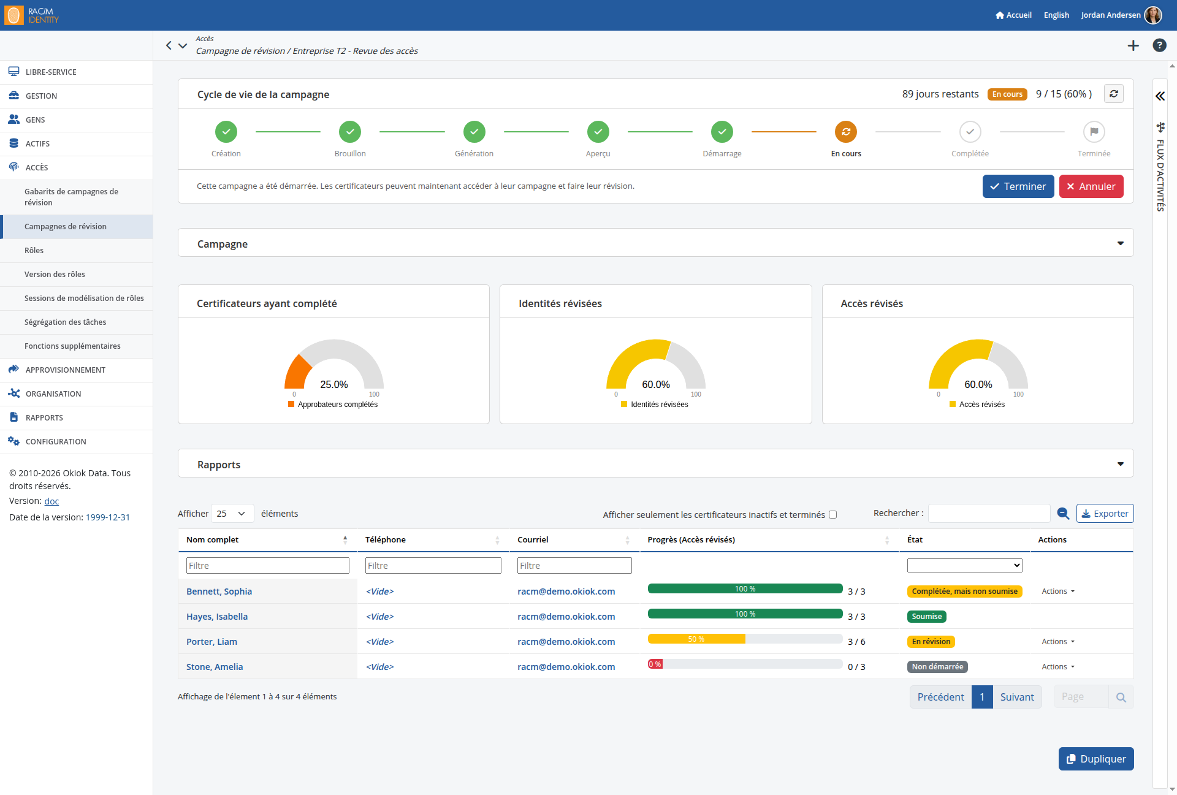Click the Jordan Andersen avatar
Viewport: 1177px width, 795px height.
(x=1153, y=15)
